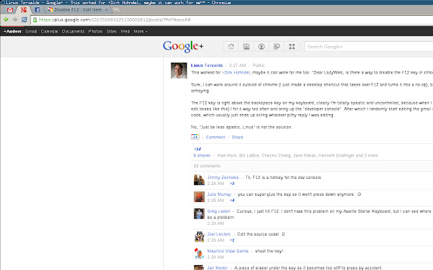Open Gmail from the Google bar
This screenshot has height=270, width=433.
(31, 32)
